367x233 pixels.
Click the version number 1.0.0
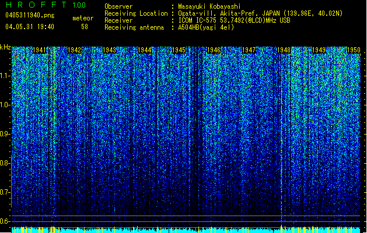79,5
